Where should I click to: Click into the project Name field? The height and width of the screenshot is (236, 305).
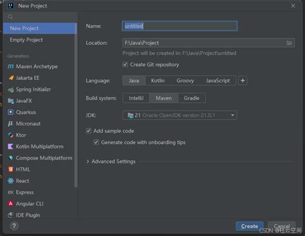click(x=180, y=26)
